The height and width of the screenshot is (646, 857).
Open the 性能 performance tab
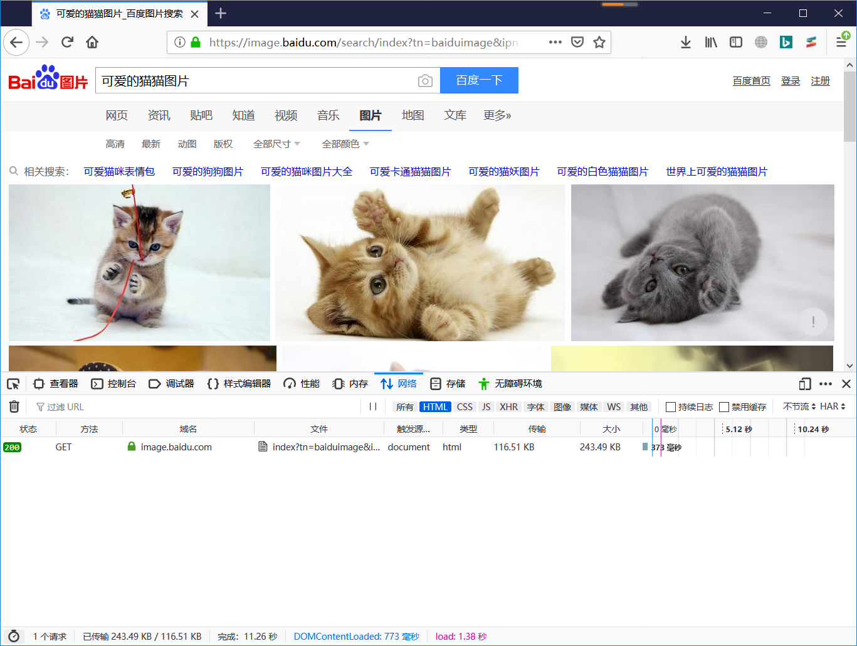point(302,384)
